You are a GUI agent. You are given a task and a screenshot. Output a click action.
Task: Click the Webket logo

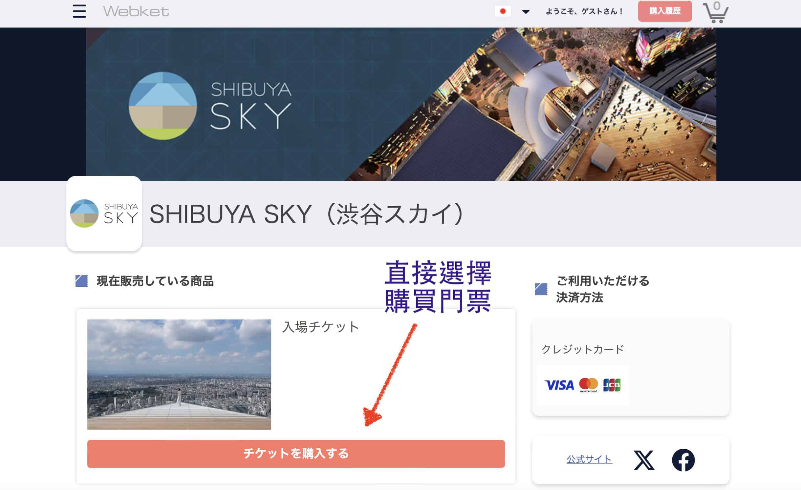(x=136, y=11)
